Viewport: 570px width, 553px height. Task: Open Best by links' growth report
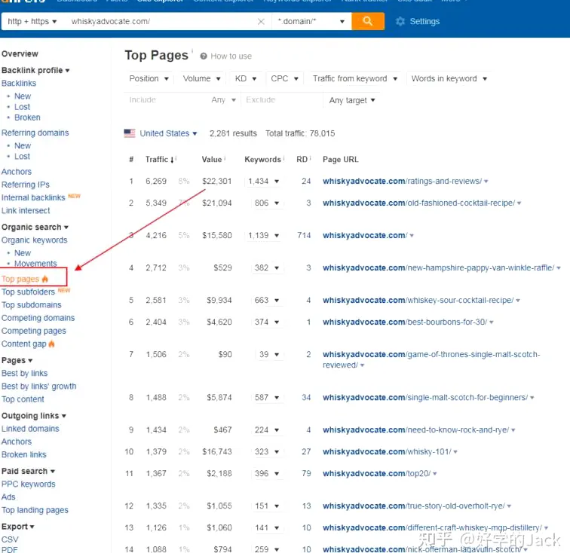[39, 386]
